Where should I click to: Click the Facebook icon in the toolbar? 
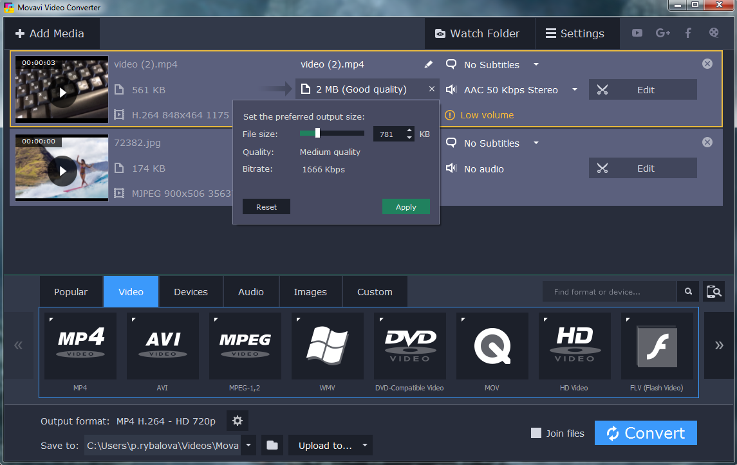click(x=688, y=33)
